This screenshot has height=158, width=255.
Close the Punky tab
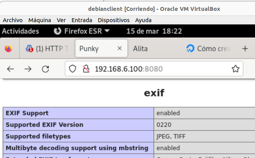click(120, 49)
